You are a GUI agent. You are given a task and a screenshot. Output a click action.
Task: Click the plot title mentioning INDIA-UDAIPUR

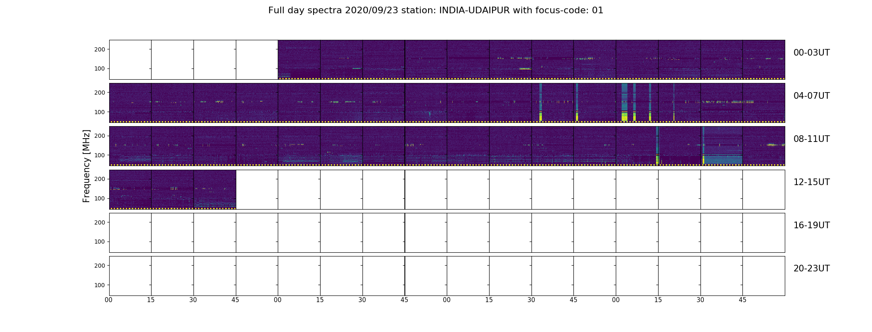(436, 10)
